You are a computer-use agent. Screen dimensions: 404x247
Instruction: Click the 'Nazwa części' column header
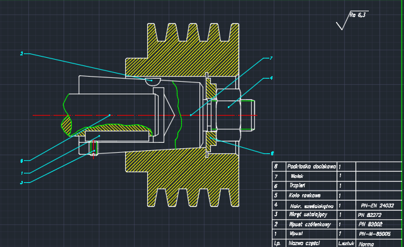(311, 243)
